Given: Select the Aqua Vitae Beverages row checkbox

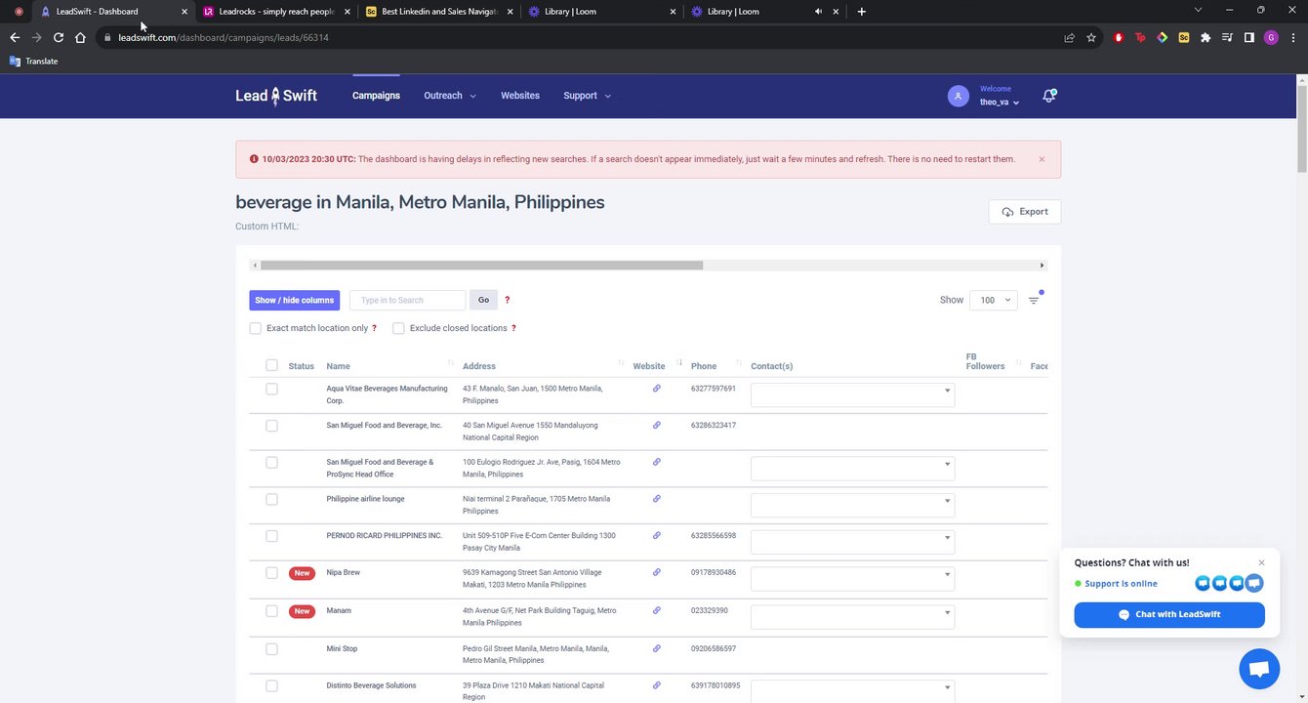Looking at the screenshot, I should pos(271,389).
